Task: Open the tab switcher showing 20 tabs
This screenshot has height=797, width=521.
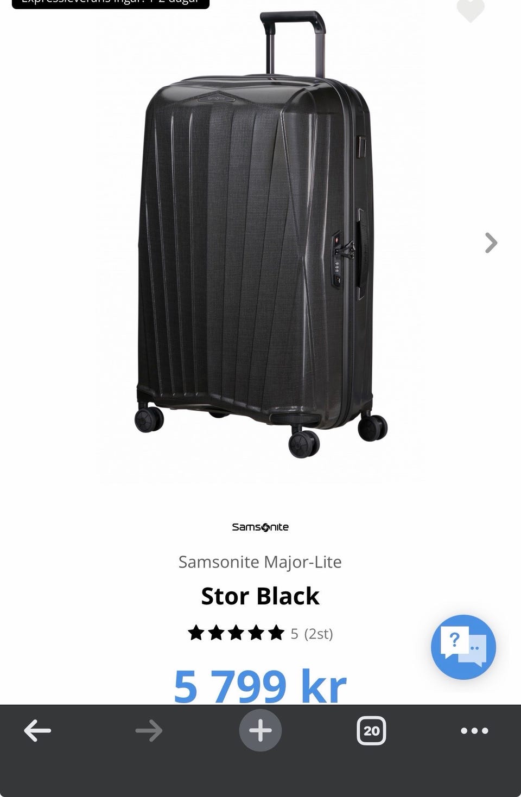Action: (371, 730)
